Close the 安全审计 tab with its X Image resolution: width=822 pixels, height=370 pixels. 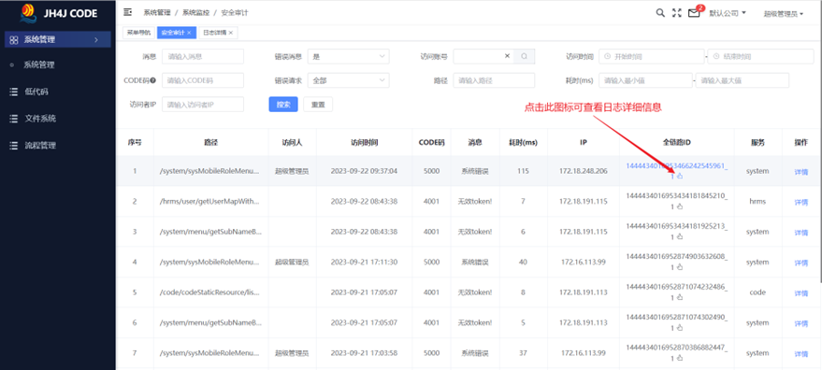pos(189,33)
